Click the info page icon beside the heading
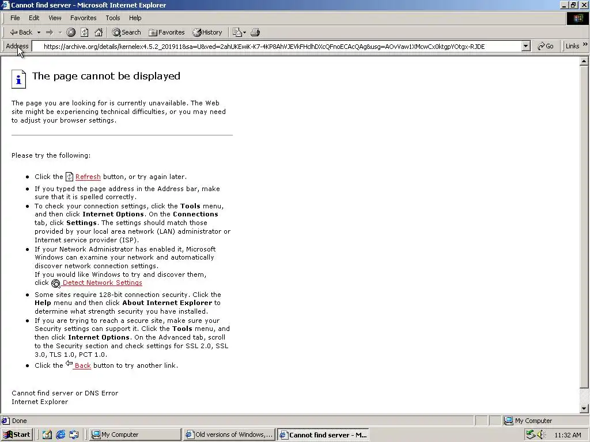This screenshot has height=442, width=590. point(18,79)
